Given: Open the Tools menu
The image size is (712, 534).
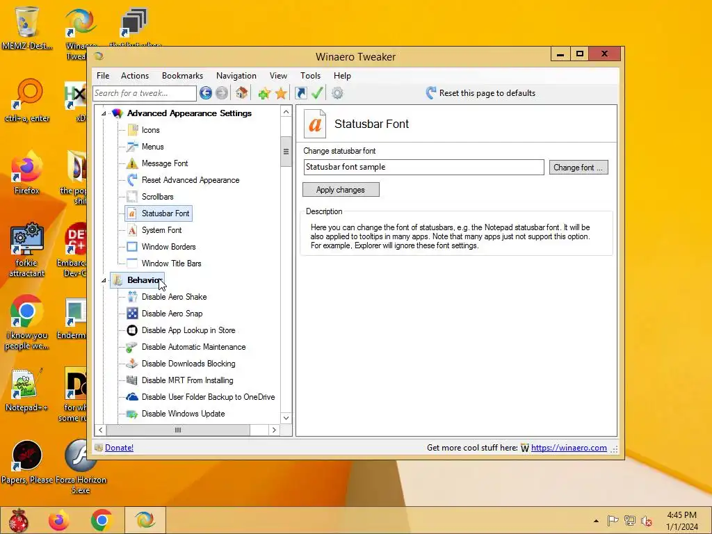Looking at the screenshot, I should point(311,76).
